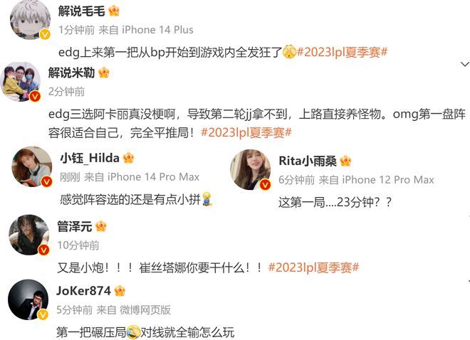Click the crown badge next to 管泽元

coord(101,226)
